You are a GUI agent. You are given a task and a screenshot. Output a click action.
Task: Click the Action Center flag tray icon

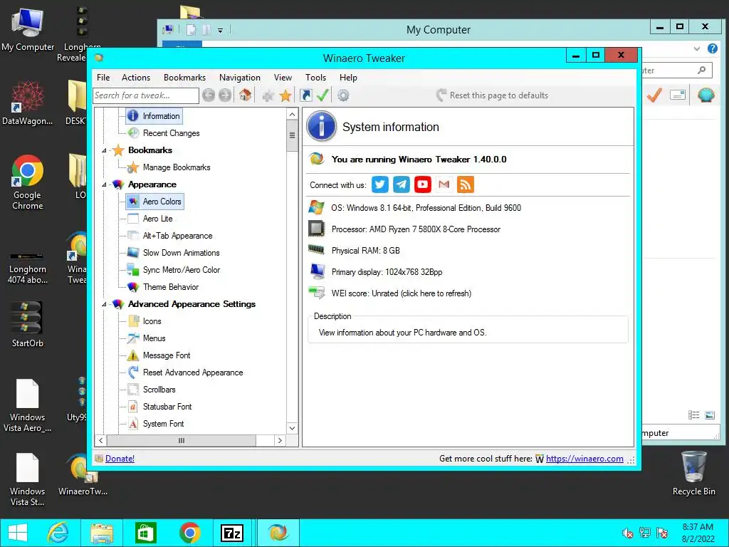coord(662,533)
